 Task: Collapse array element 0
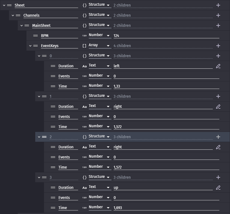click(x=39, y=56)
